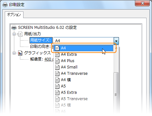Click the graphics chart icon
This screenshot has width=152, height=116.
20,53
